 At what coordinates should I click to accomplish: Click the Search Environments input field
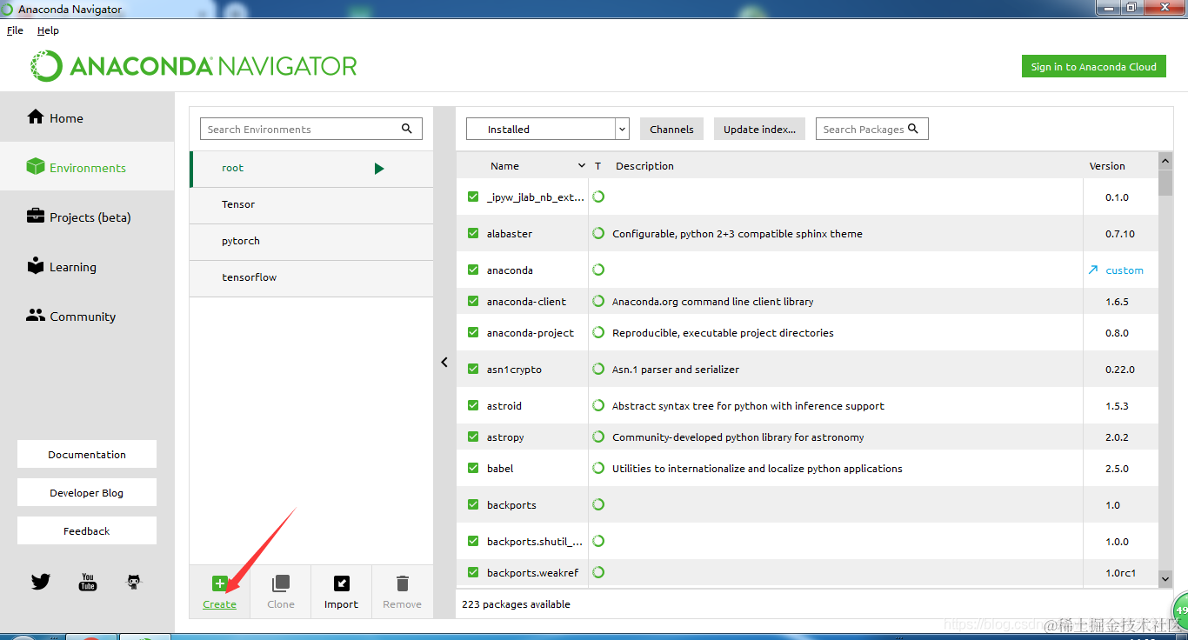coord(311,129)
